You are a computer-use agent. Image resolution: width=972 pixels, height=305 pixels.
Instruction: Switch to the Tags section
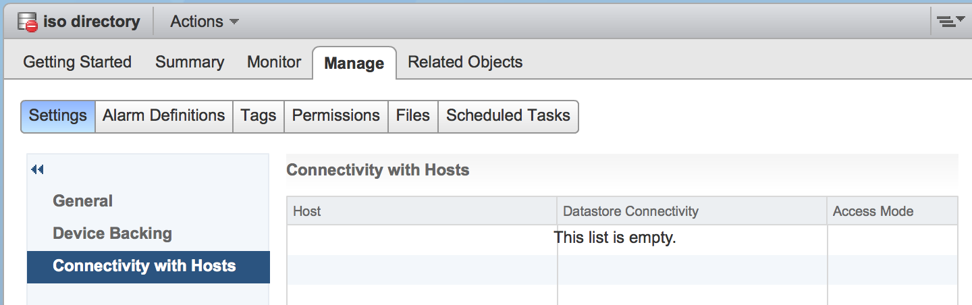click(259, 116)
